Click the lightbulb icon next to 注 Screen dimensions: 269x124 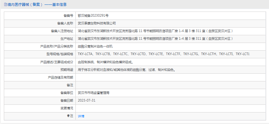point(68,116)
